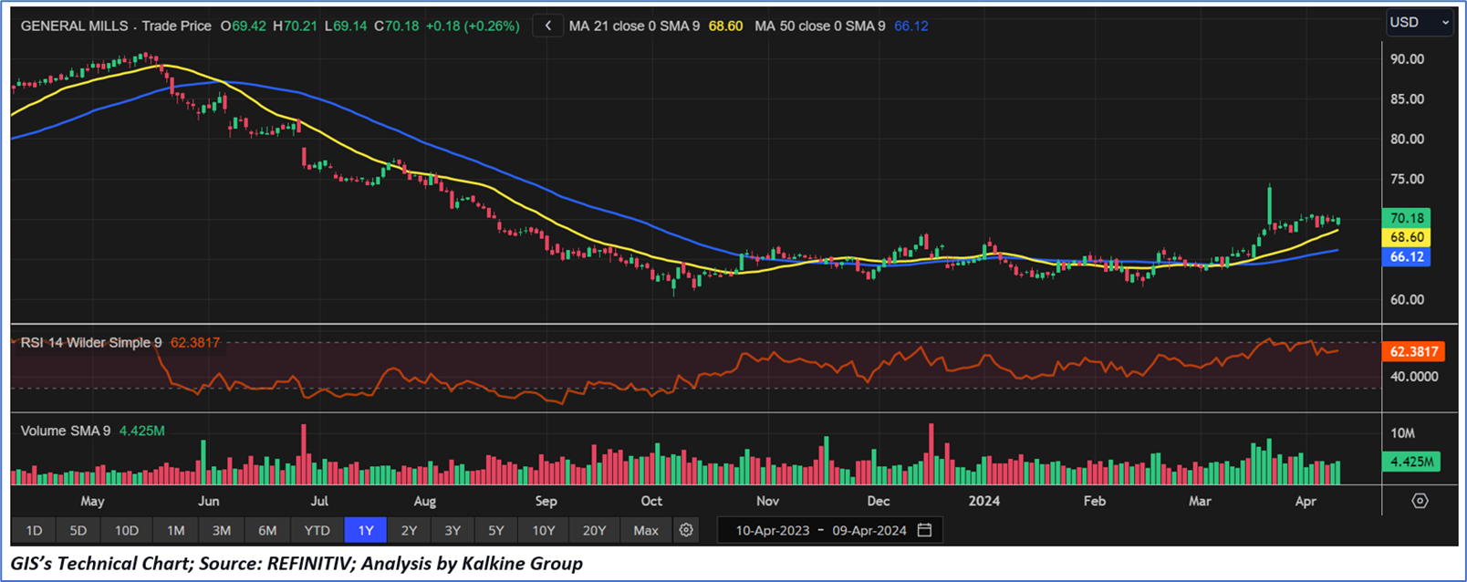Click the Dec label on time axis

point(879,501)
